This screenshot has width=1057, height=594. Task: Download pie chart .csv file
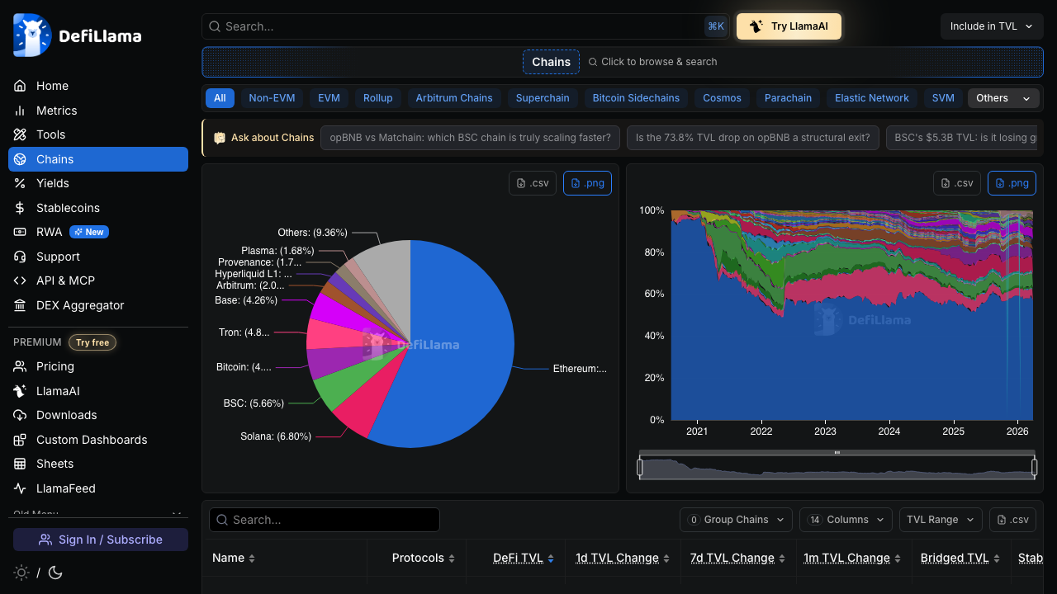pyautogui.click(x=533, y=183)
